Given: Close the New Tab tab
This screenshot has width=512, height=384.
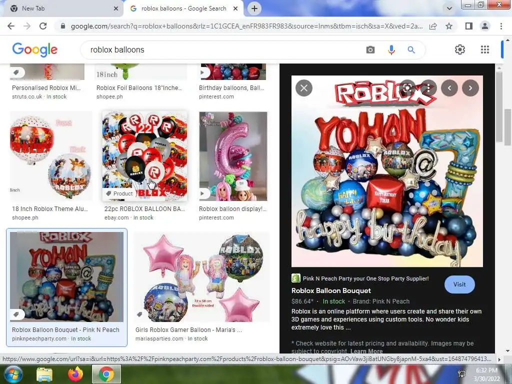Looking at the screenshot, I should click(x=115, y=8).
